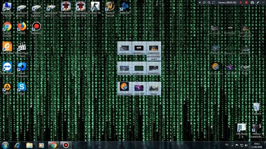Launch AIMP3 from the desktop

coord(7,89)
